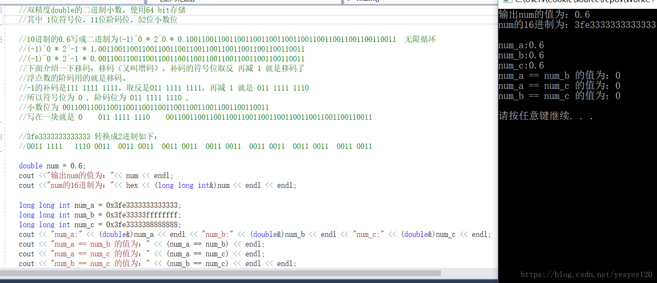
Task: Click the line declaring num_a = 0x3fe3333333333333
Action: point(100,205)
